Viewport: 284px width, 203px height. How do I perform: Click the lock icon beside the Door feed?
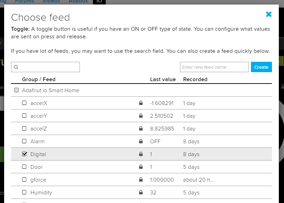[141, 167]
